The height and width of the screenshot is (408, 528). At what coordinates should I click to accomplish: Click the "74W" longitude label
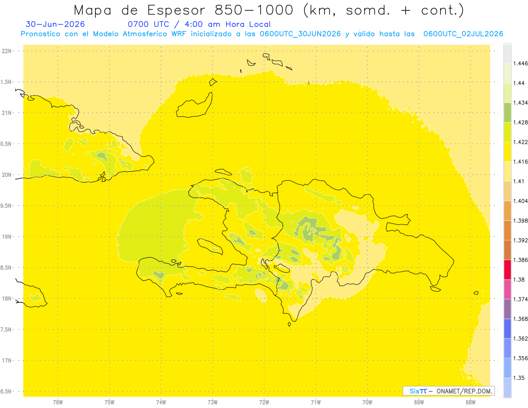point(161,402)
